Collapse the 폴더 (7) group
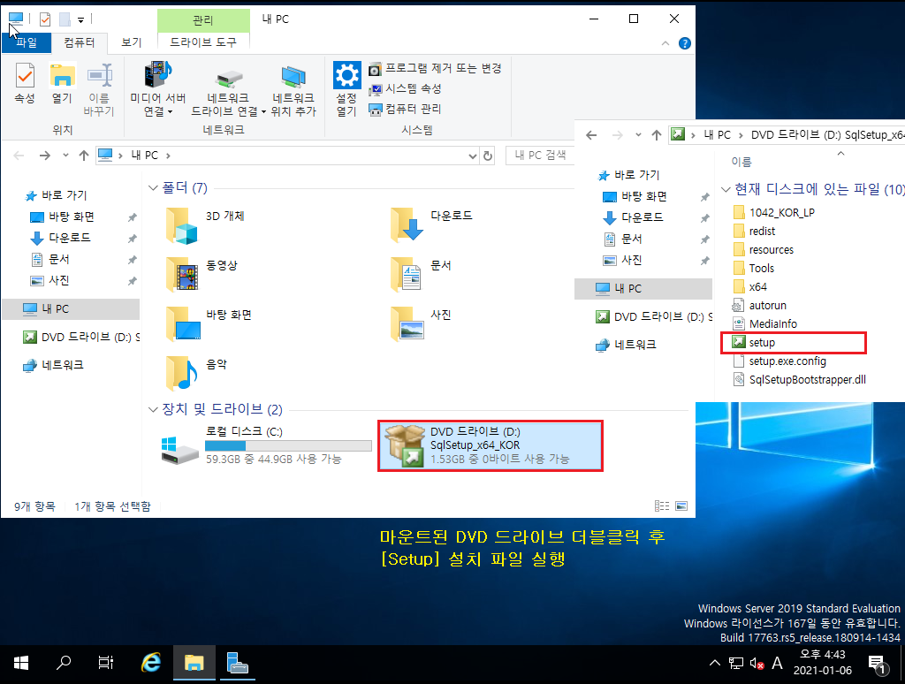This screenshot has width=905, height=684. (153, 188)
